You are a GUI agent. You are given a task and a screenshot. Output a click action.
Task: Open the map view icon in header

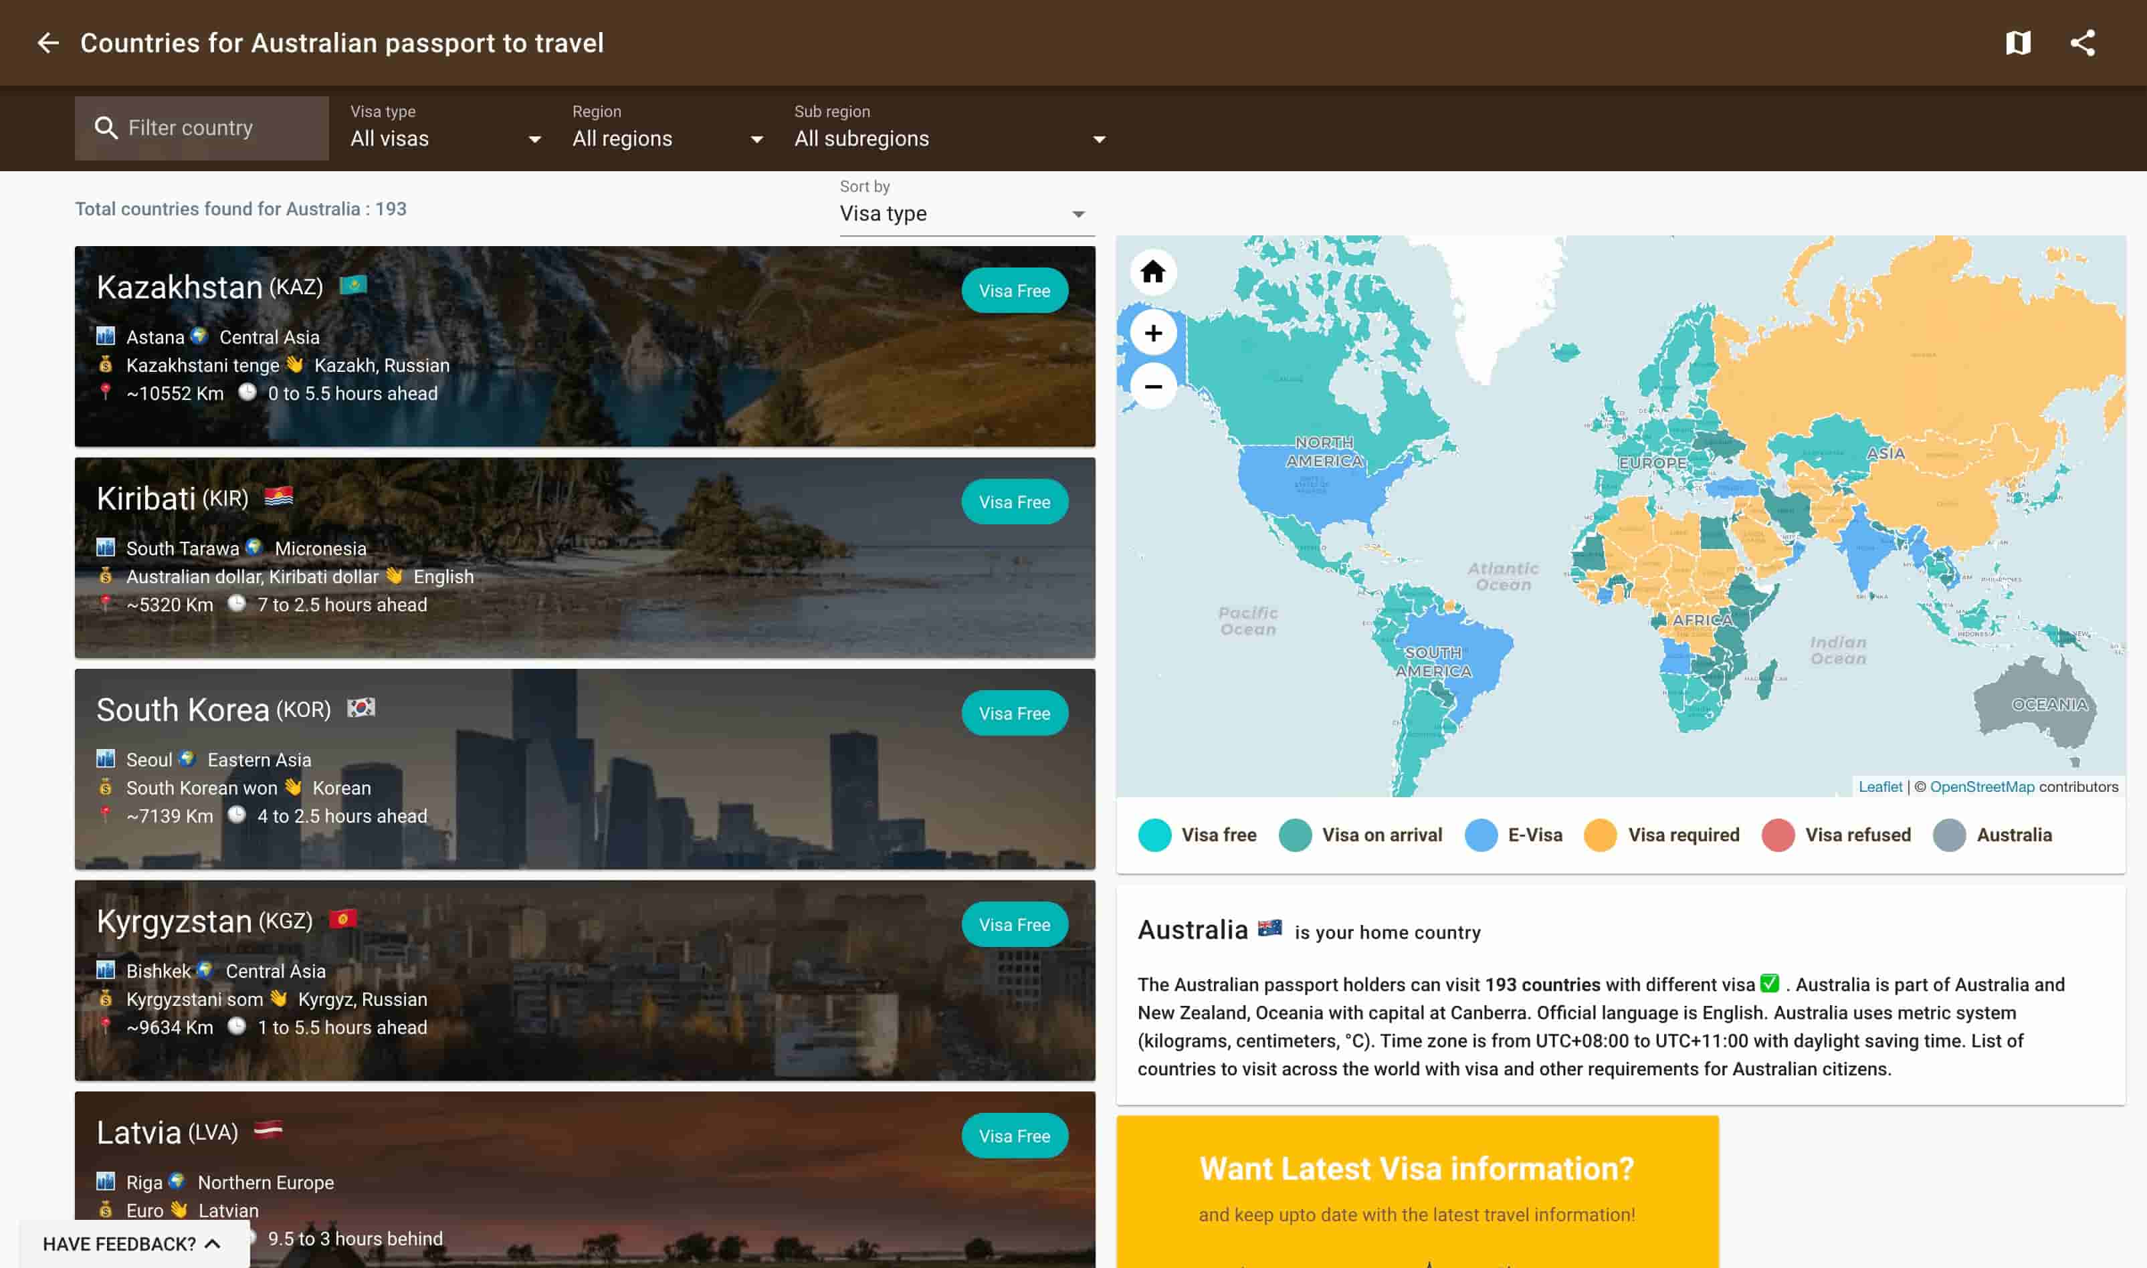pyautogui.click(x=2017, y=43)
